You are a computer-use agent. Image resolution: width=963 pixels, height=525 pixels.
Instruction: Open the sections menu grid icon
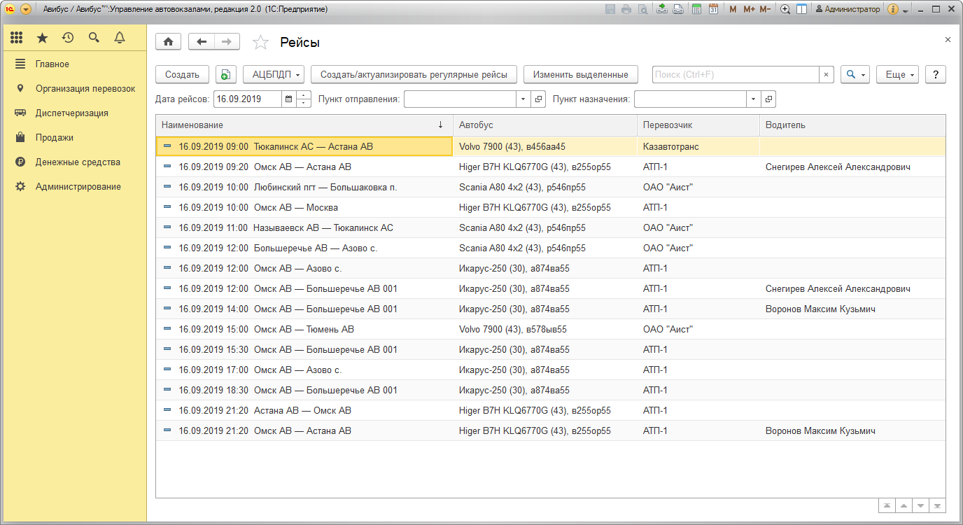pos(17,38)
